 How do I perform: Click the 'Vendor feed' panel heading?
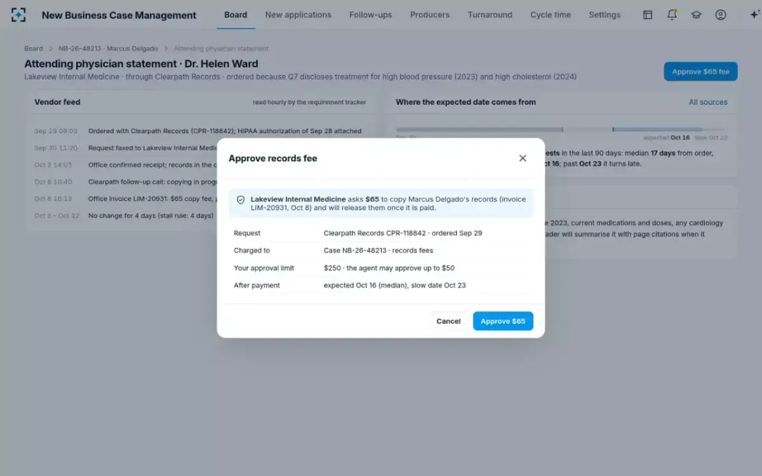point(57,102)
